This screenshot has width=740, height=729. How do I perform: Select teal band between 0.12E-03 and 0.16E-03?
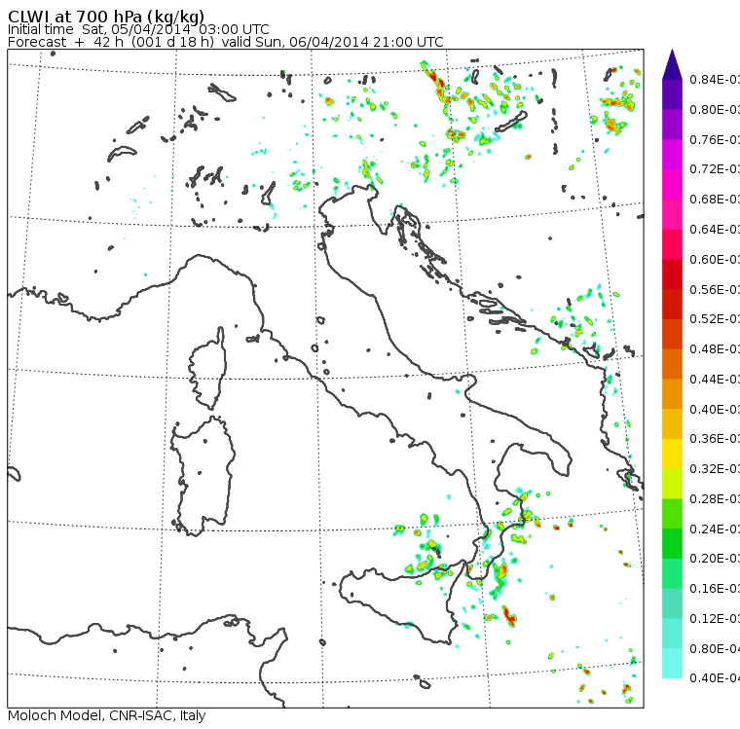672,604
